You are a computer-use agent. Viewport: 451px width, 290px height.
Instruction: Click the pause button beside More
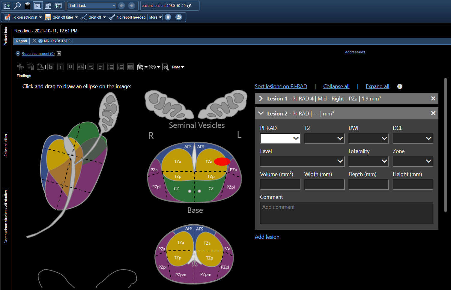[168, 17]
